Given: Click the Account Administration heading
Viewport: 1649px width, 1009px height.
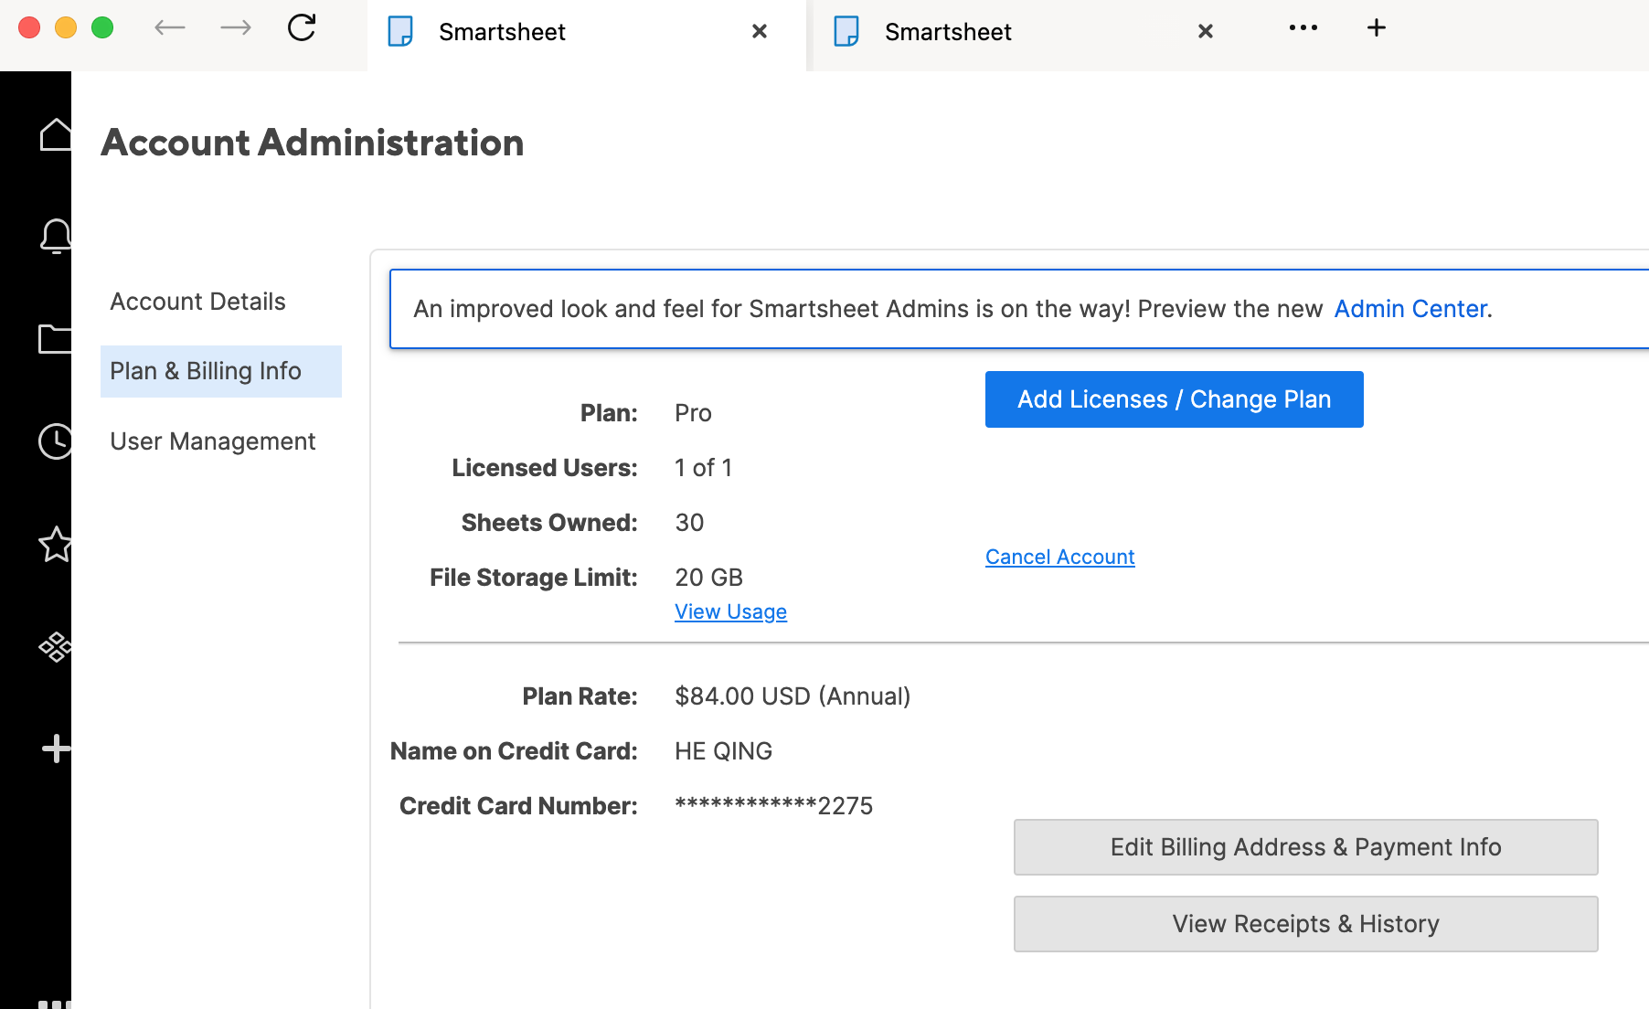Looking at the screenshot, I should point(313,143).
